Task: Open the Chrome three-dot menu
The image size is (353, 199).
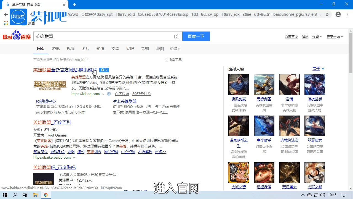Action: tap(347, 14)
